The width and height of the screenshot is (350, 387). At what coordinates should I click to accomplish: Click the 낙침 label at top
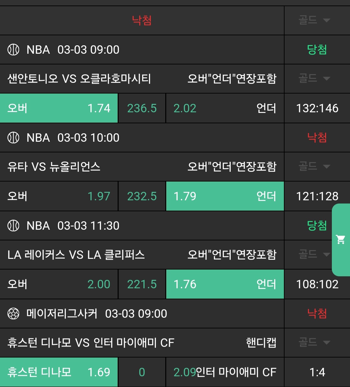142,20
